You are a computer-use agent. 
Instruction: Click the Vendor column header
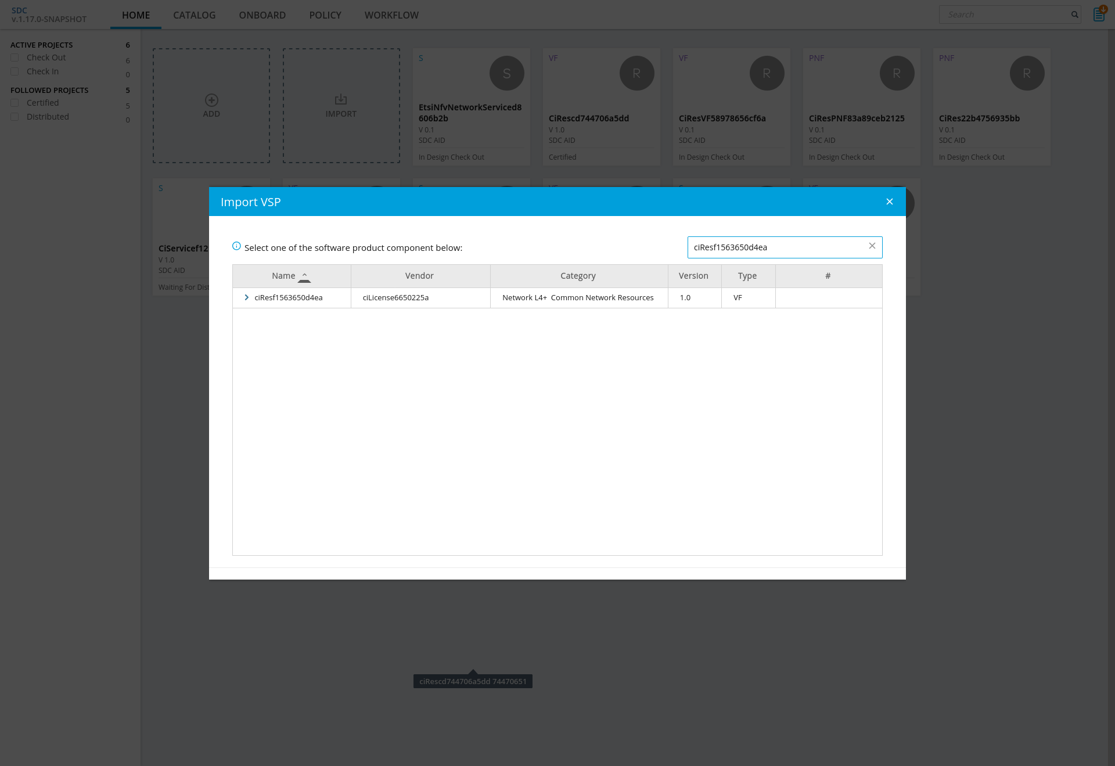click(x=419, y=276)
